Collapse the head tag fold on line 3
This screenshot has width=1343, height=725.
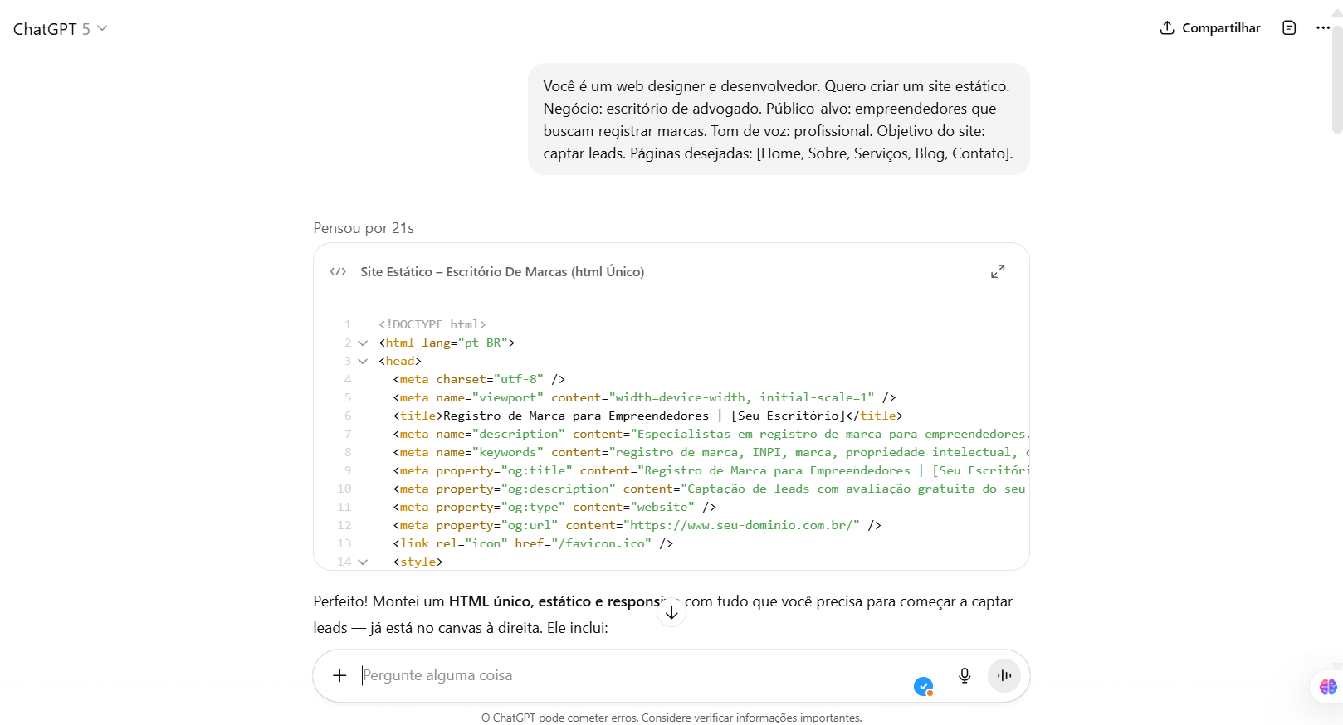point(363,361)
